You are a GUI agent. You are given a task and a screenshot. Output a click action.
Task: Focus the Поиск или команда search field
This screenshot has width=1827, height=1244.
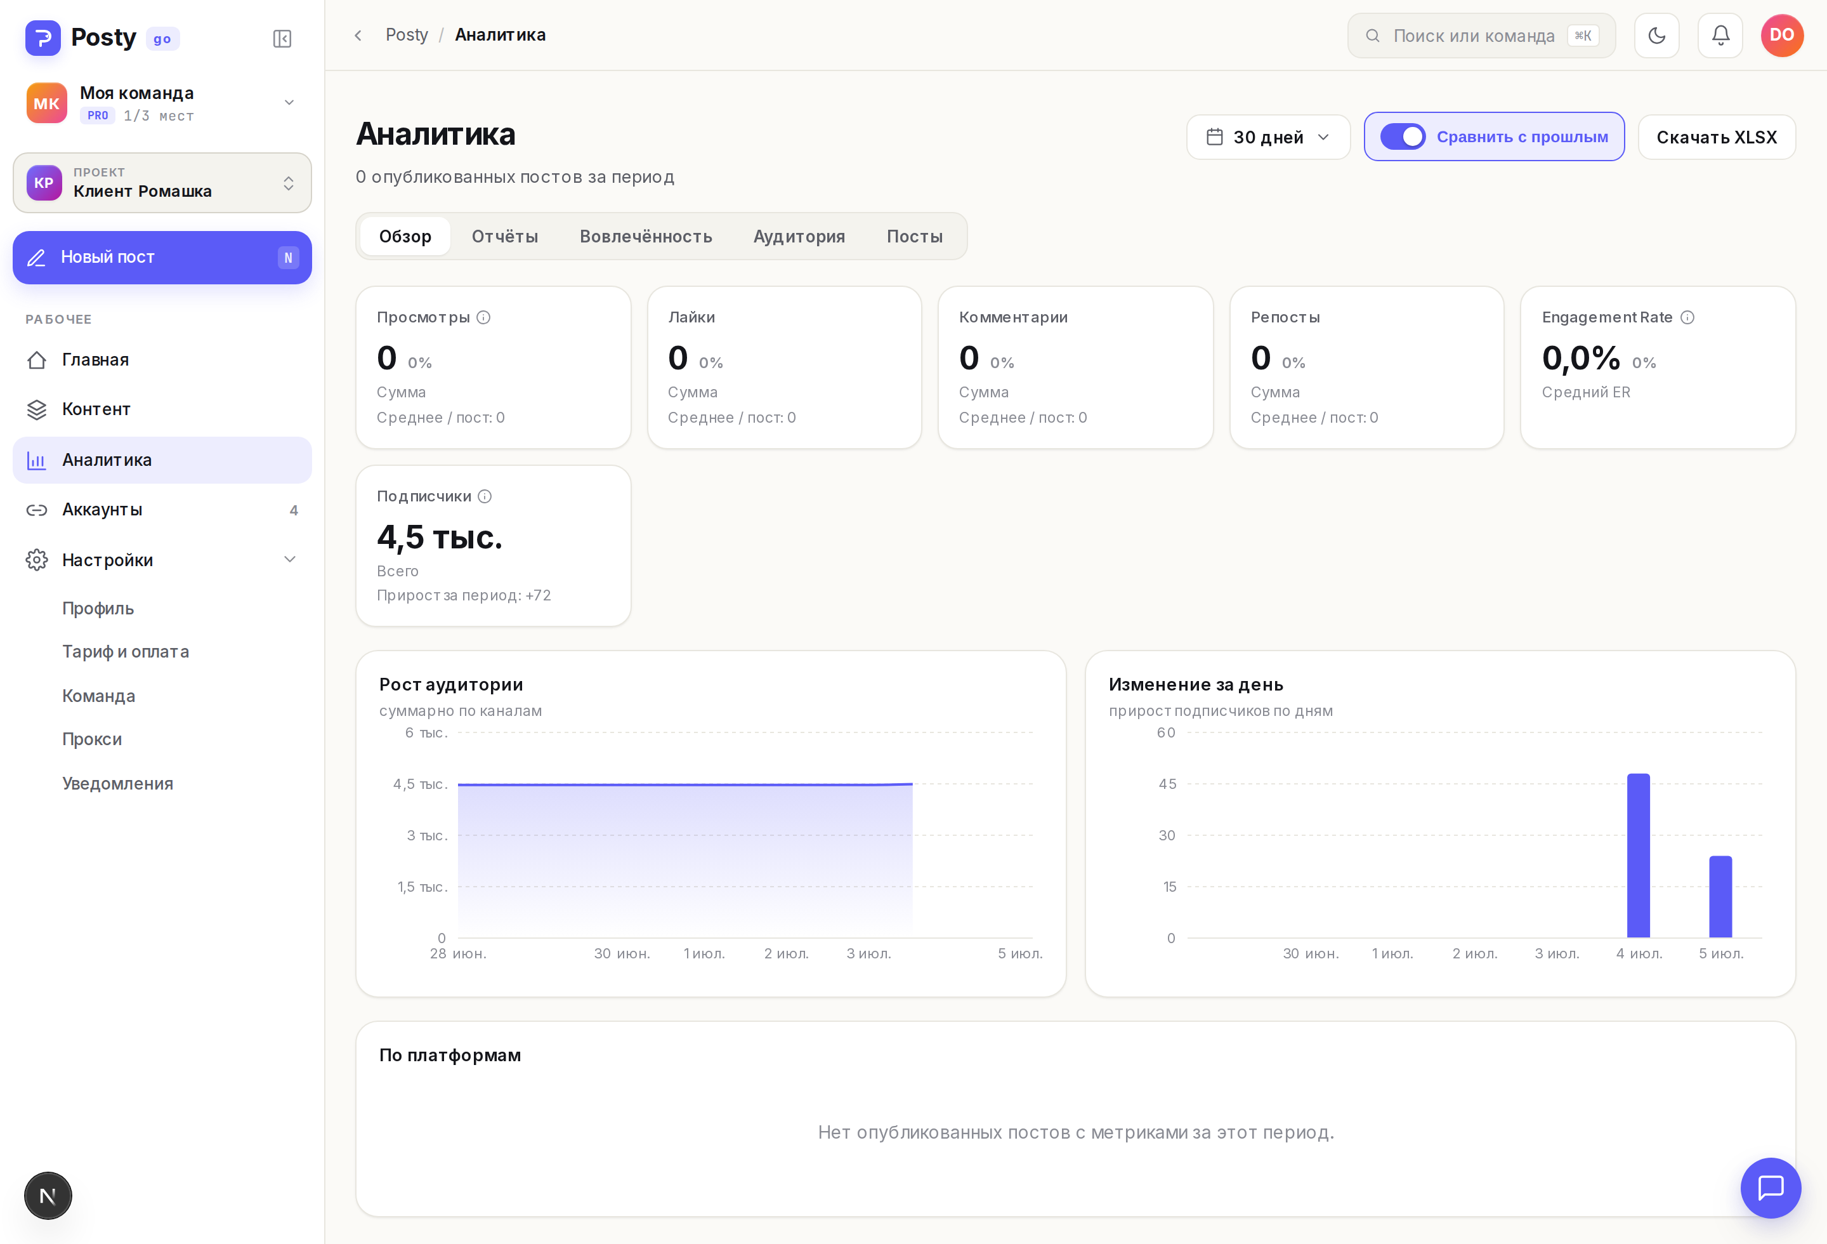click(x=1481, y=36)
